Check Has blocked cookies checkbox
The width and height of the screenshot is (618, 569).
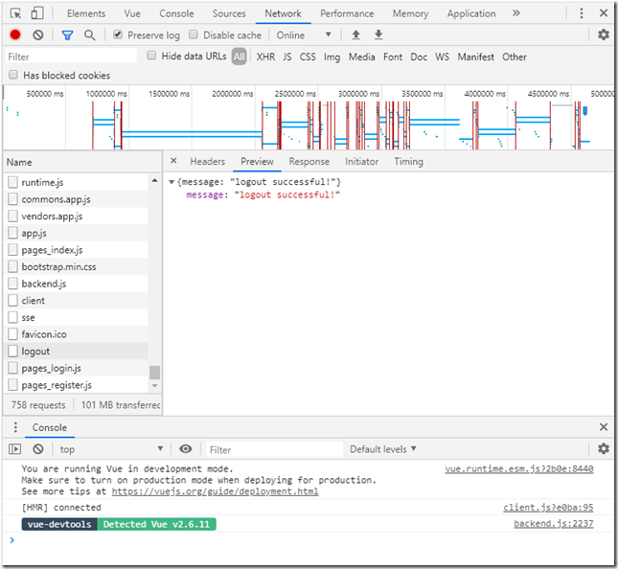[13, 75]
